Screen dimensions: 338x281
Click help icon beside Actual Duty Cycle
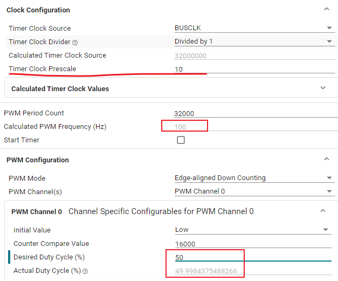click(x=85, y=271)
